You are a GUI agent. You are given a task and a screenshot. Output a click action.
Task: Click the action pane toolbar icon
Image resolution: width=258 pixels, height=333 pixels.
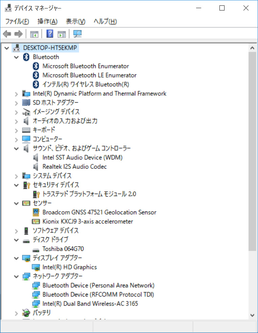(62, 34)
